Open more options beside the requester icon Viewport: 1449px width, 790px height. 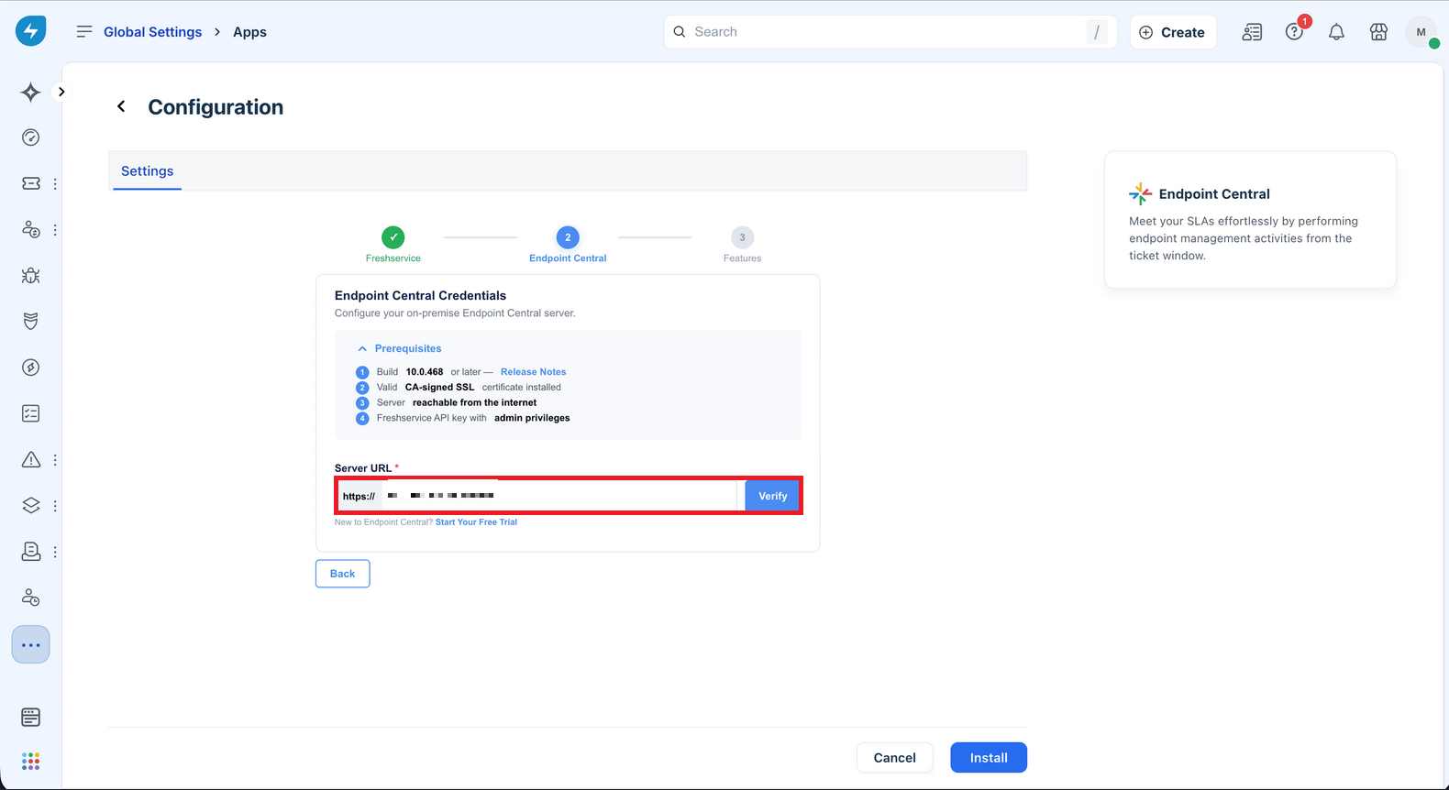pyautogui.click(x=55, y=230)
